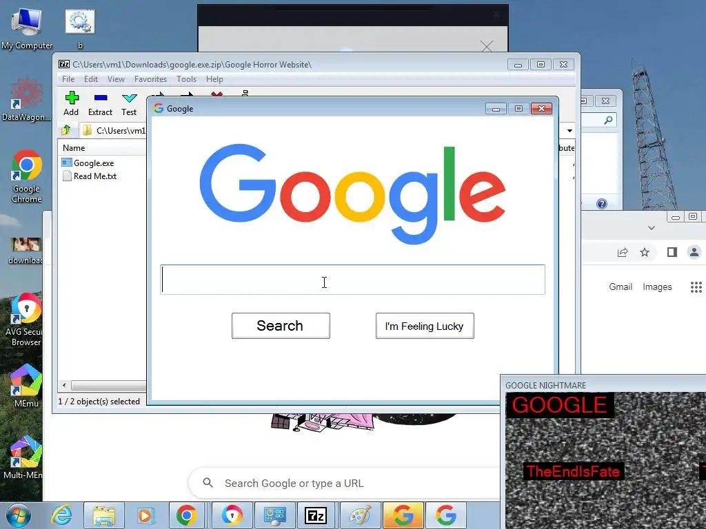
Task: Click the Add button in 7-Zip toolbar
Action: [71, 104]
